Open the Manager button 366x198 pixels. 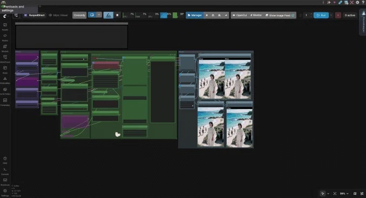(x=195, y=15)
